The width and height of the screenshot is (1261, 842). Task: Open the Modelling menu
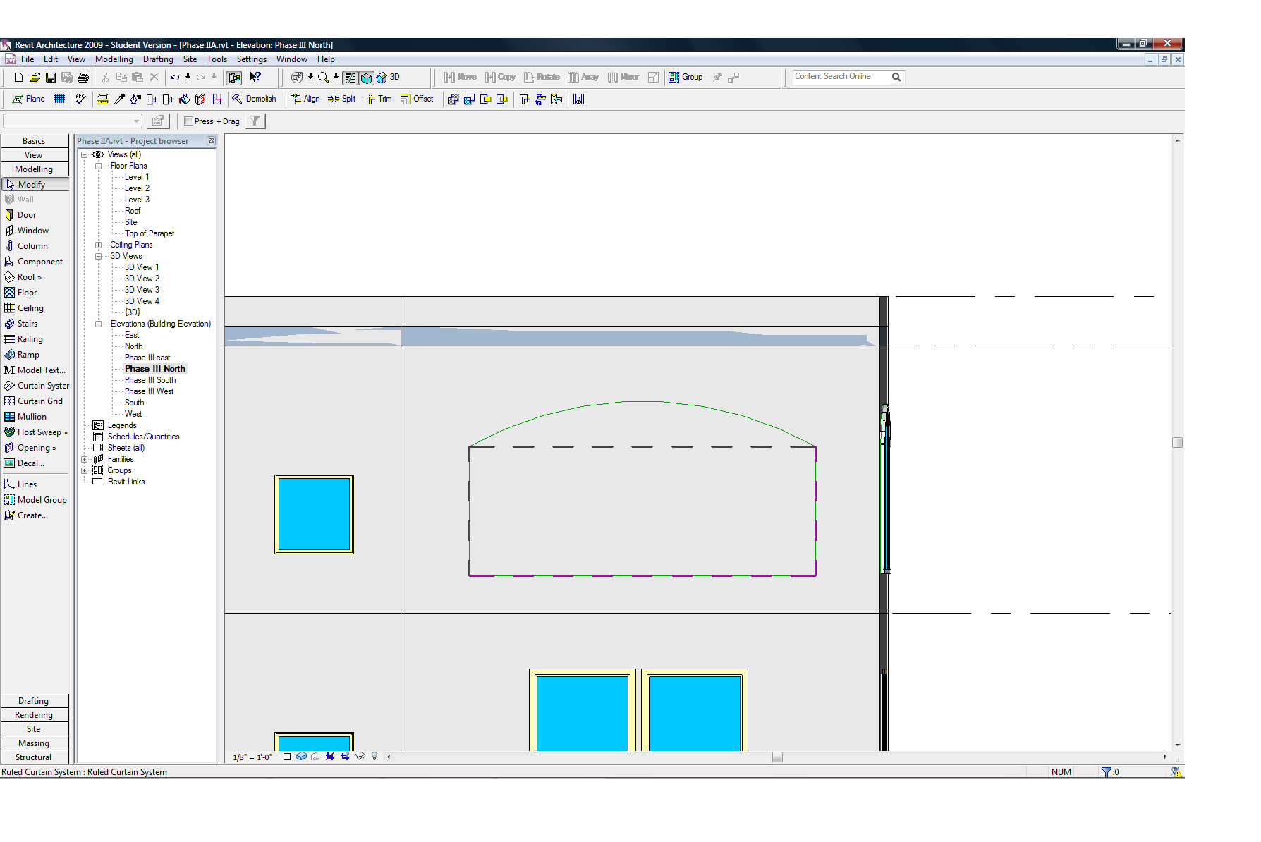click(114, 59)
